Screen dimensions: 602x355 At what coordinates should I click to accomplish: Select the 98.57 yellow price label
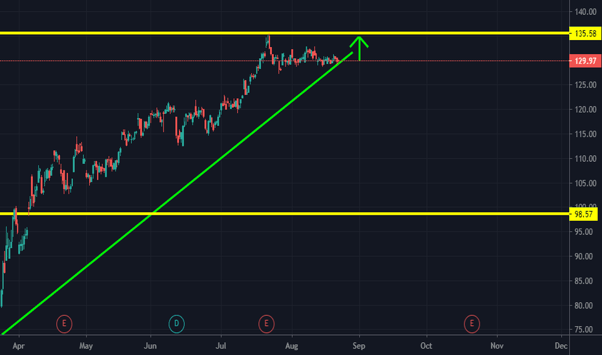click(583, 214)
